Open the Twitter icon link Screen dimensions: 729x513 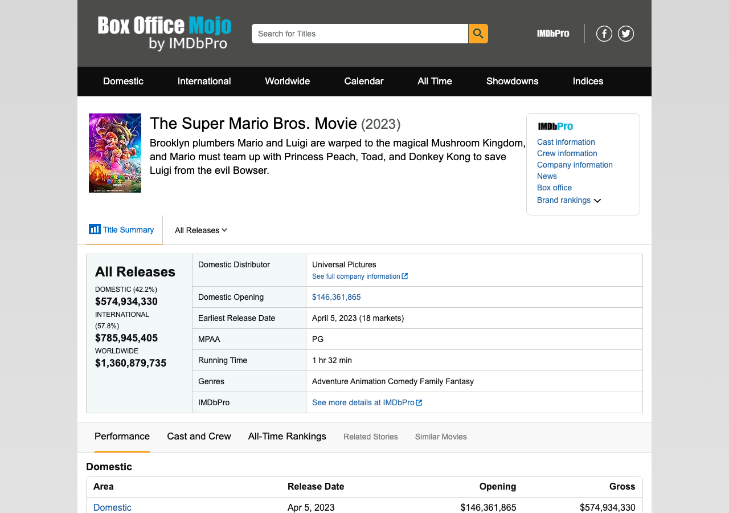(625, 34)
